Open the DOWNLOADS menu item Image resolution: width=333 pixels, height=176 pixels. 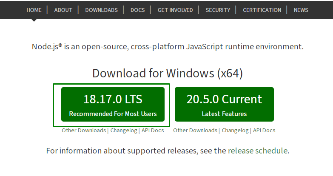point(101,10)
